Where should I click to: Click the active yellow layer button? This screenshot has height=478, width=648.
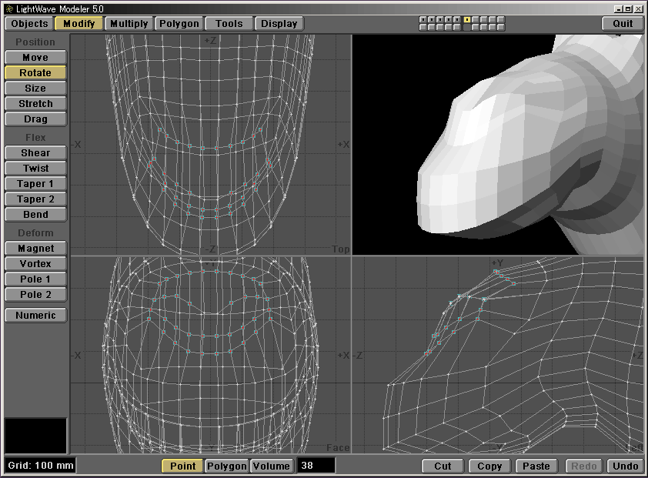pyautogui.click(x=466, y=19)
